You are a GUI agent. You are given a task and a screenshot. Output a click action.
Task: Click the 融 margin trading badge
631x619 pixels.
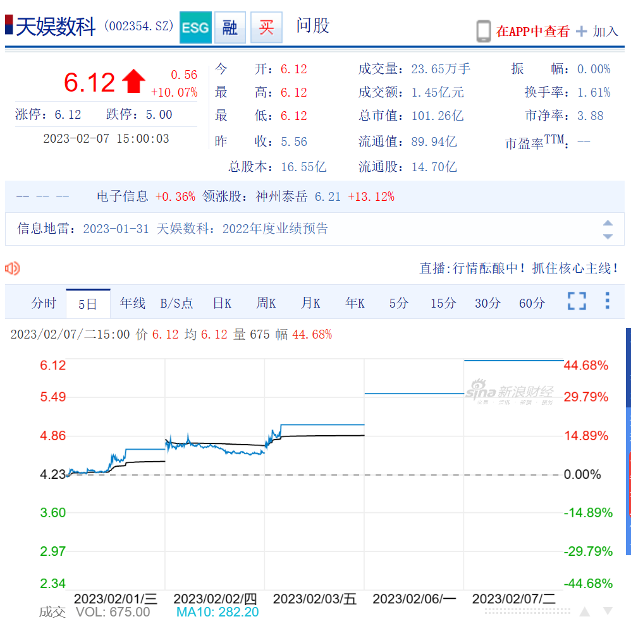230,27
